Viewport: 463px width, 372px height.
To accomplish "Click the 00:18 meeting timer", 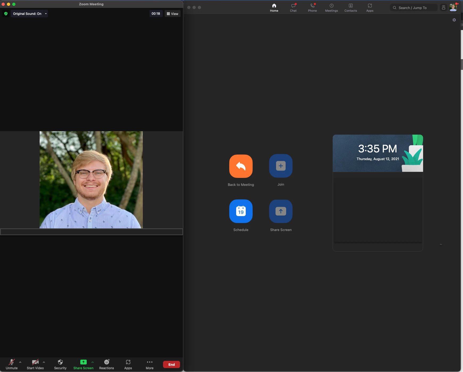I will click(156, 14).
